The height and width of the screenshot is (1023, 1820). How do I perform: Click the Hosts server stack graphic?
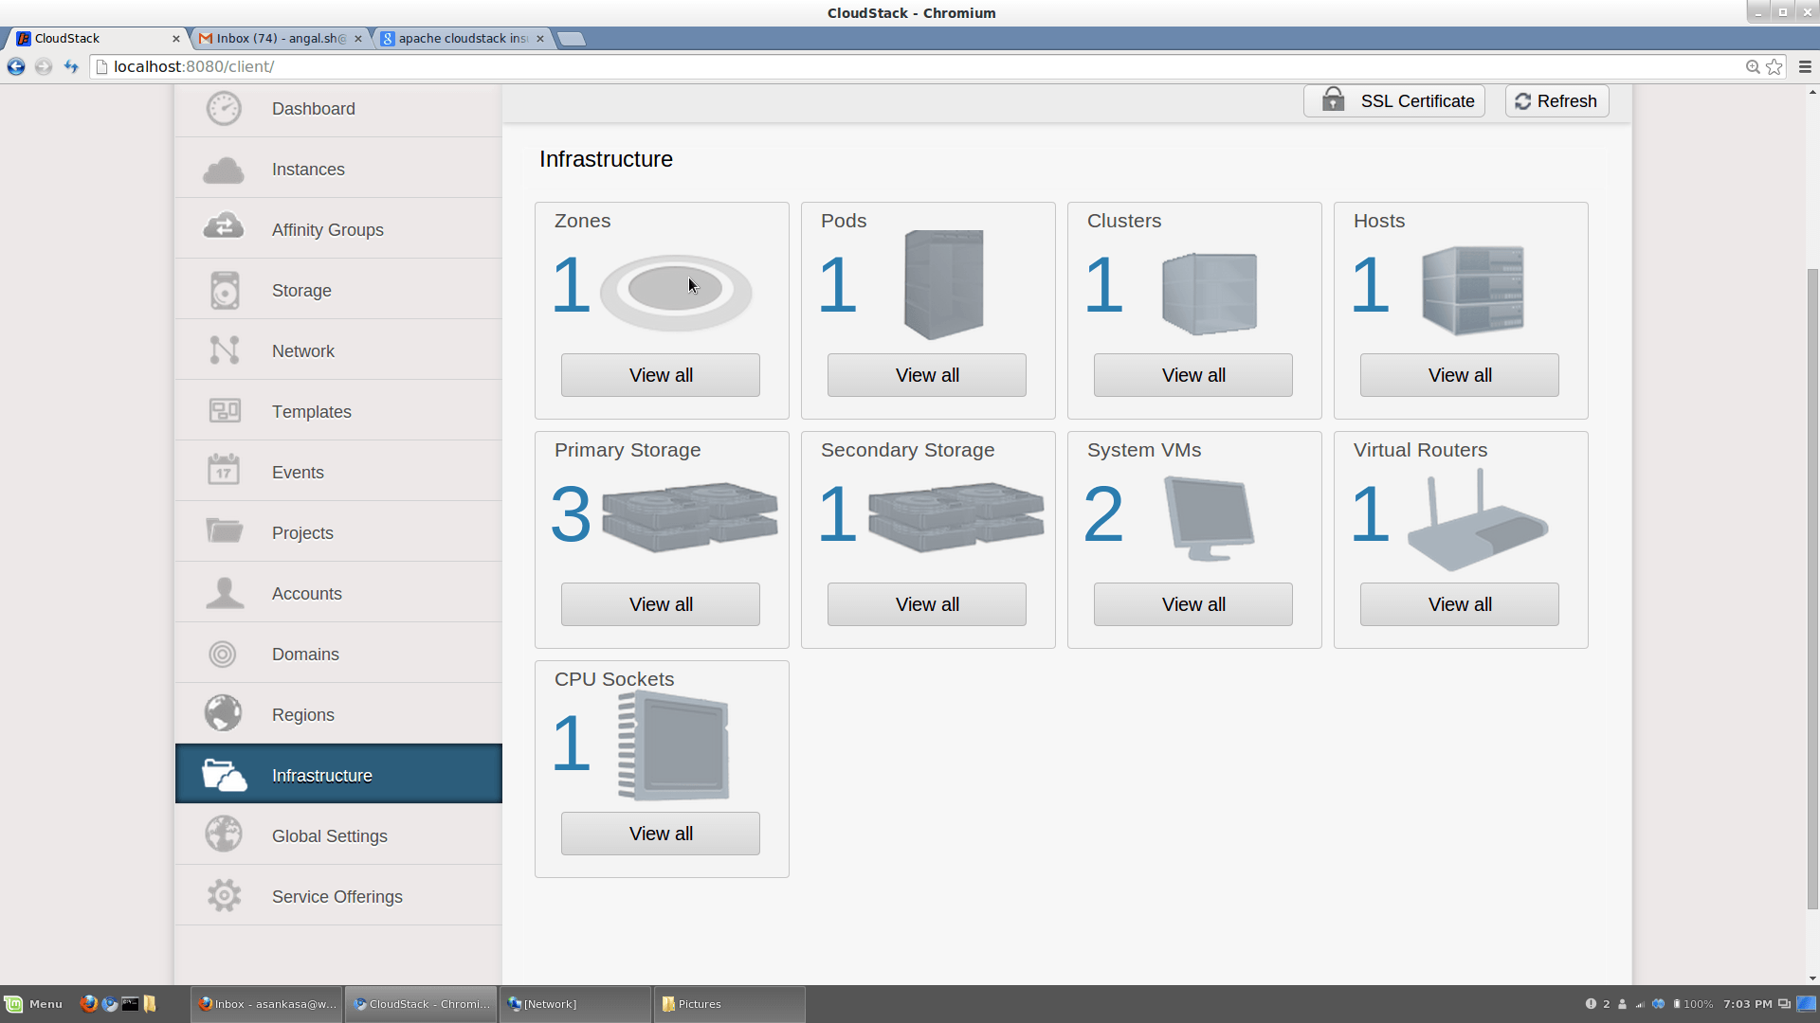1473,290
